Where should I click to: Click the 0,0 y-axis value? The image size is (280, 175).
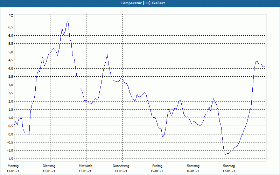click(x=10, y=134)
